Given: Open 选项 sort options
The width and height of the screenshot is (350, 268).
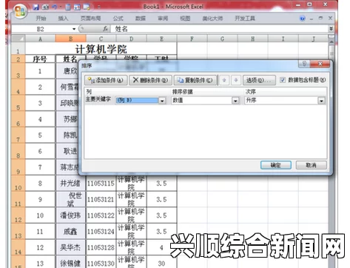Looking at the screenshot, I should pos(259,80).
